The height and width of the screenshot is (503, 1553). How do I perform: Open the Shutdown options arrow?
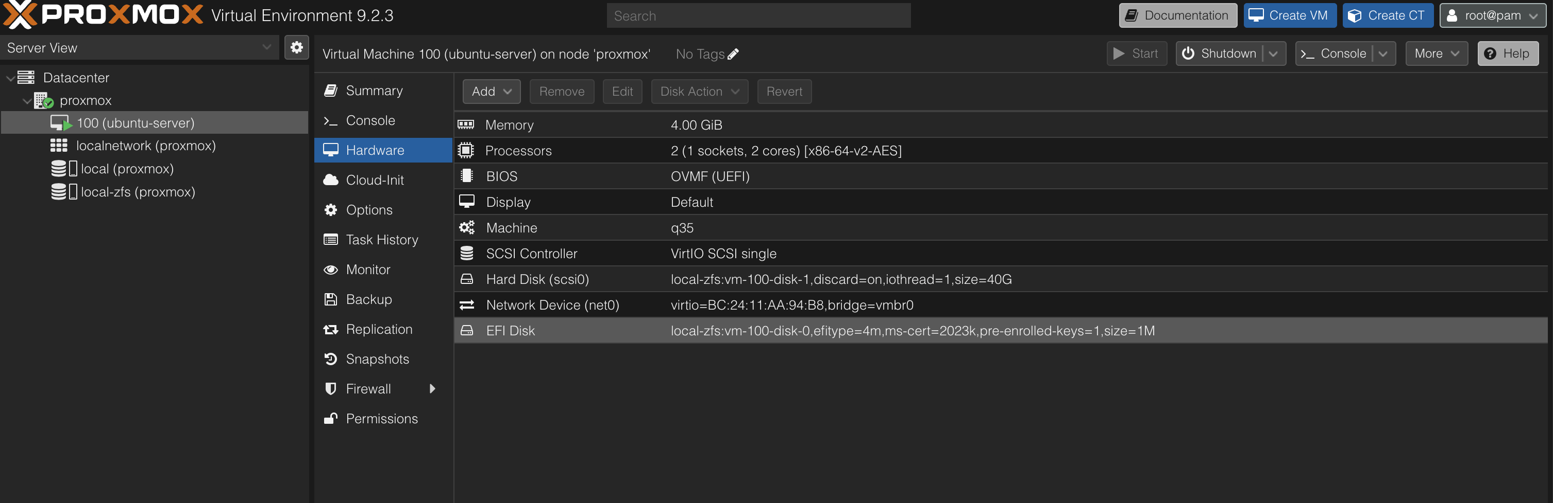(1274, 53)
